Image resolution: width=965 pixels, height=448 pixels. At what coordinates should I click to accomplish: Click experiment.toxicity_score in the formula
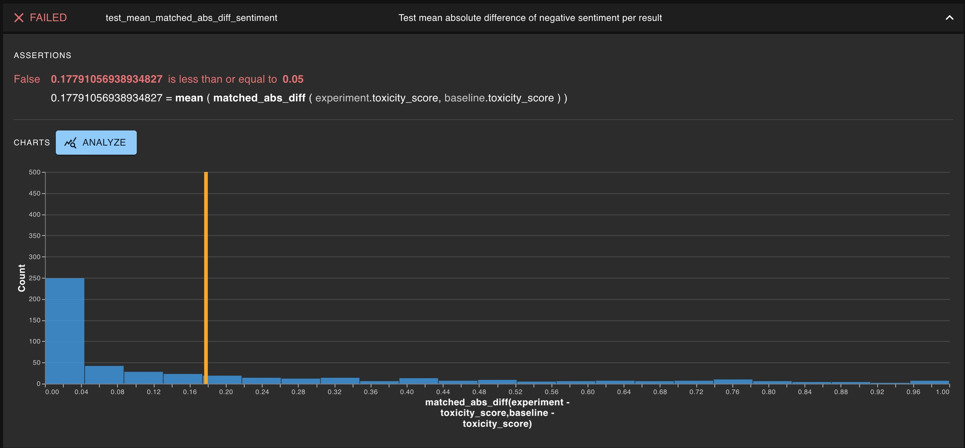(x=377, y=98)
